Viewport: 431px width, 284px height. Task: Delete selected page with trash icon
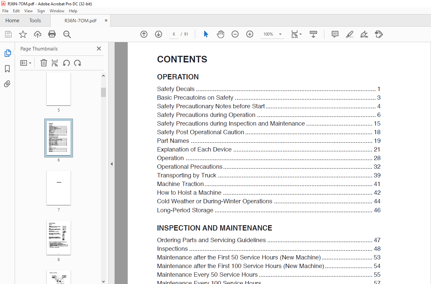pos(44,63)
